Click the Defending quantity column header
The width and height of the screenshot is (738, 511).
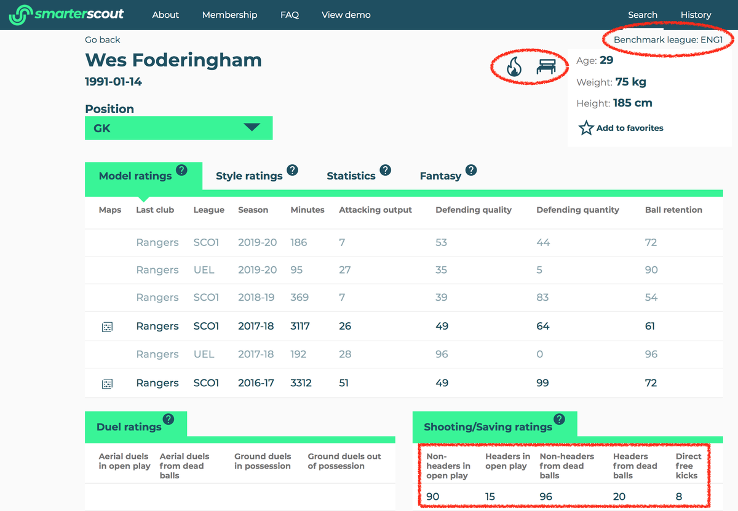[x=577, y=210]
